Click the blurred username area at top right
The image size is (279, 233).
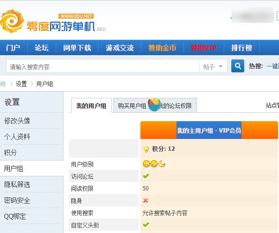pos(252,15)
